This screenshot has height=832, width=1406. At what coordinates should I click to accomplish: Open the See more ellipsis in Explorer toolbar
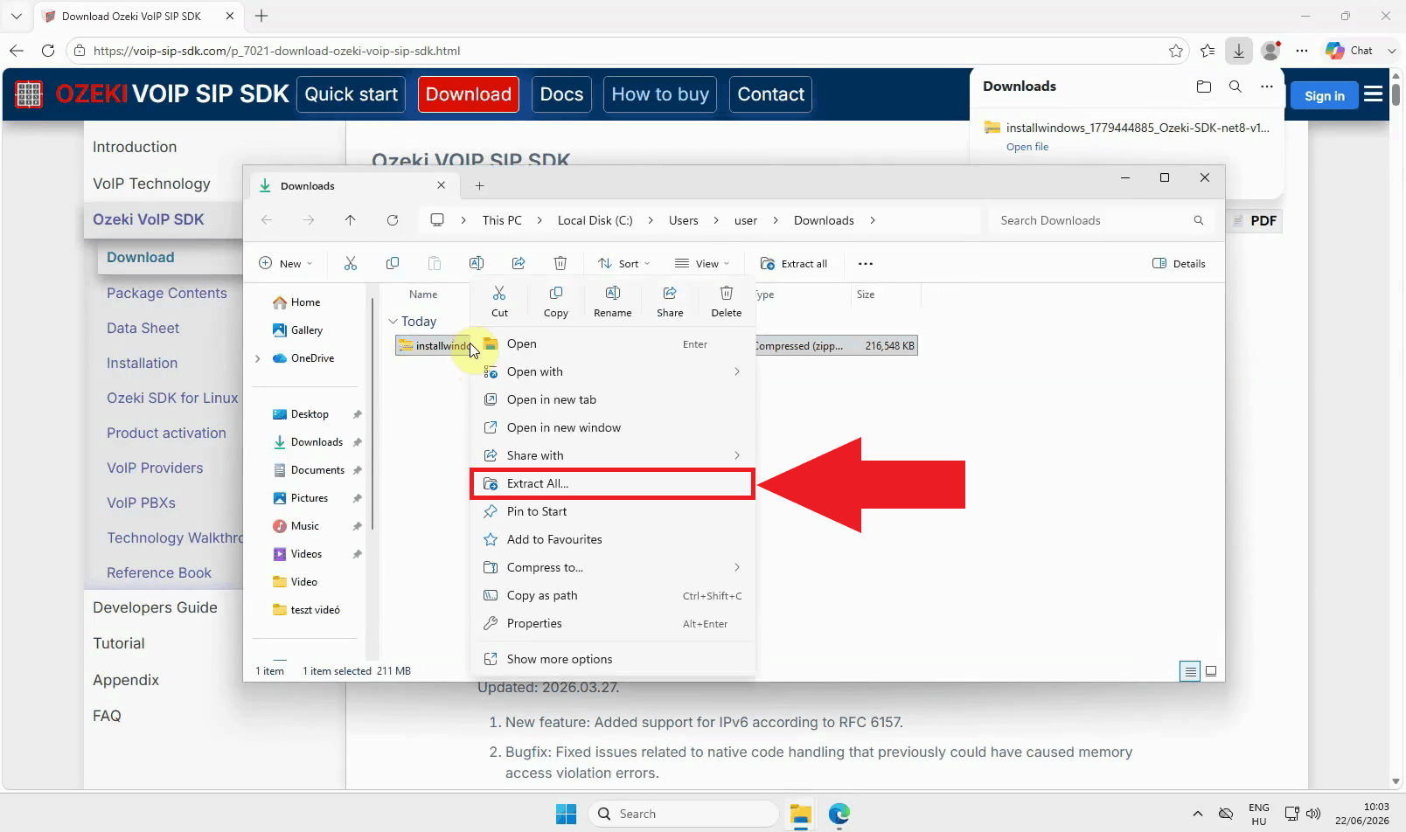click(866, 263)
